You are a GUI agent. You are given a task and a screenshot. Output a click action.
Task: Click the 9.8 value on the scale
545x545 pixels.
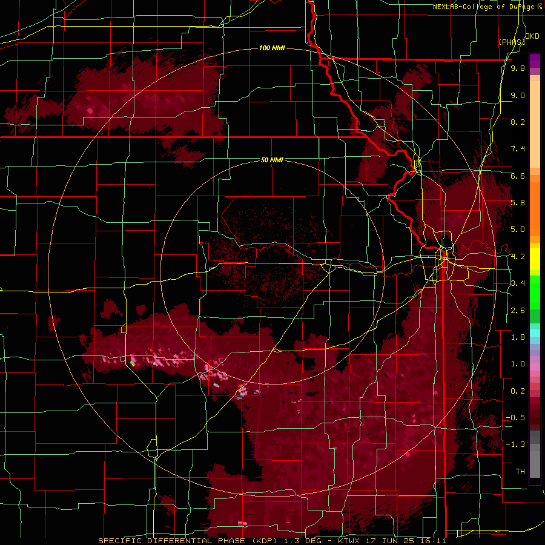click(518, 68)
